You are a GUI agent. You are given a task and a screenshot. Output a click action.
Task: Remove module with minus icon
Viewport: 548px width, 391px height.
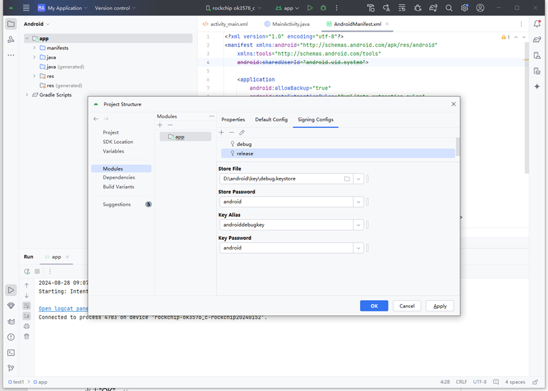pyautogui.click(x=170, y=125)
